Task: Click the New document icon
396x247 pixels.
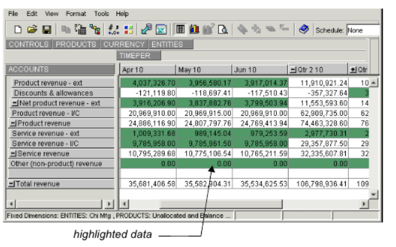Action: 18,30
